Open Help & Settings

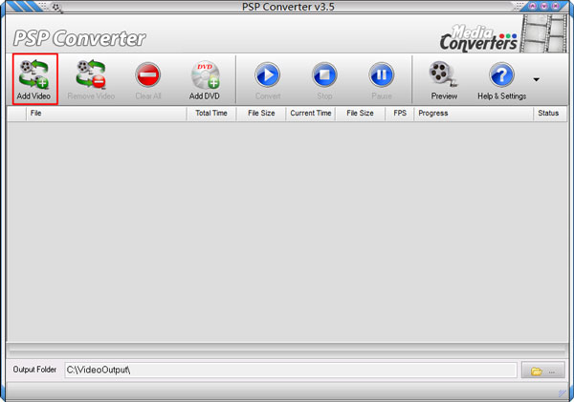click(x=501, y=74)
